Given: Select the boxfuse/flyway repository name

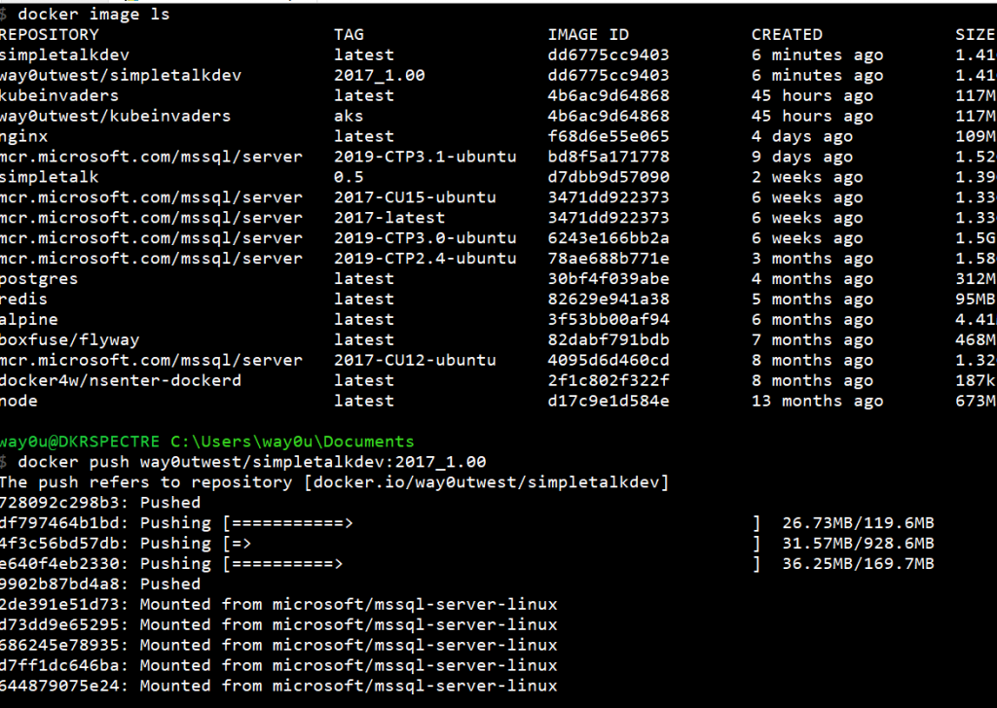Looking at the screenshot, I should coord(70,340).
